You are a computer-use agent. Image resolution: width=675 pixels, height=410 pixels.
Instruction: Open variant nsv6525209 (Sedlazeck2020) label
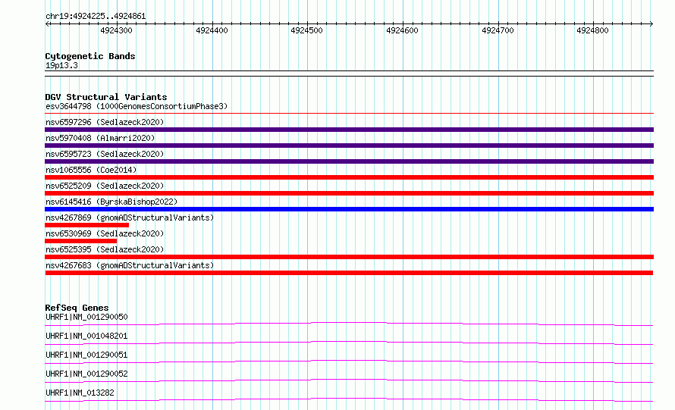(105, 186)
